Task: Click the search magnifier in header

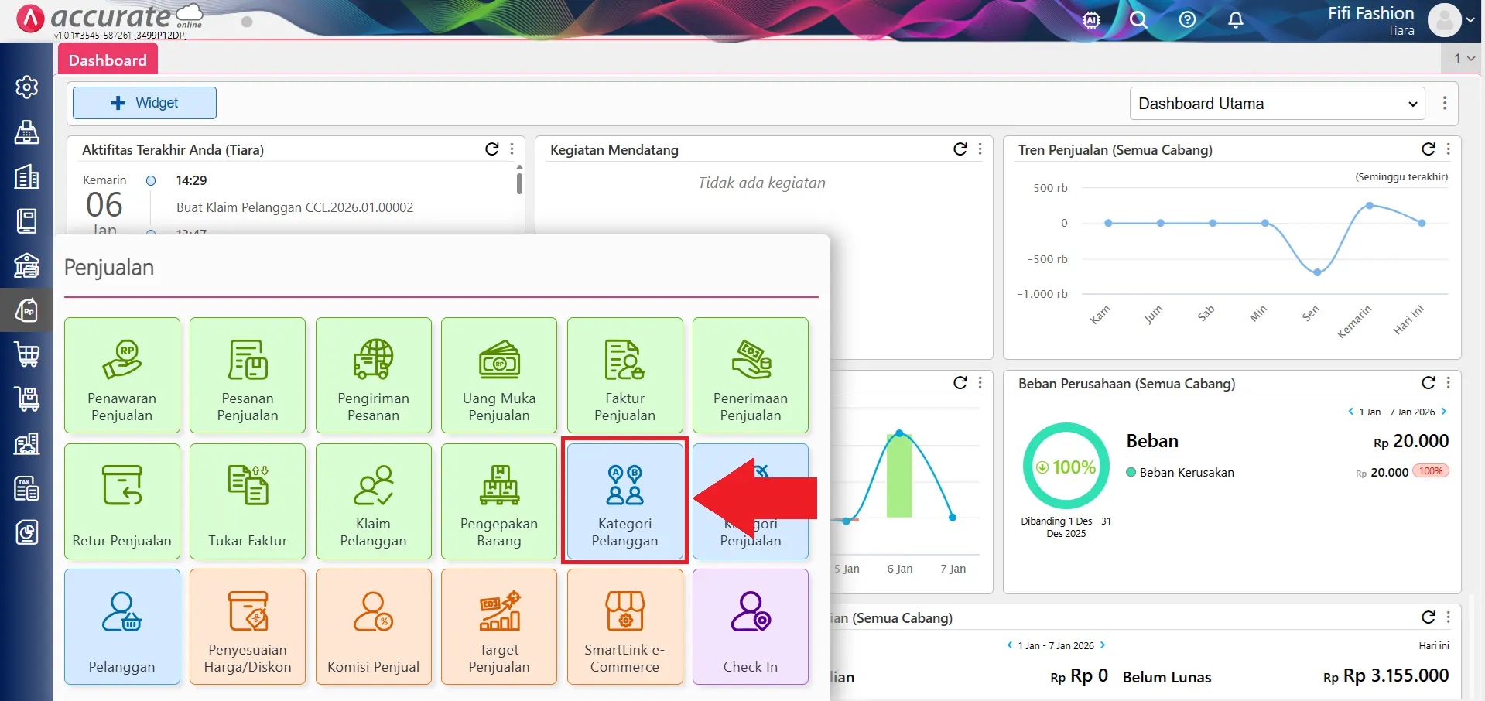Action: pos(1138,20)
